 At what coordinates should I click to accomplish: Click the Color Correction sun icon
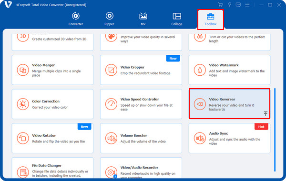tap(23, 104)
